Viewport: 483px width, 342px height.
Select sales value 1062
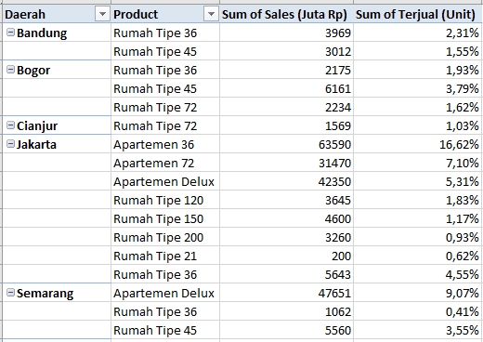(286, 311)
